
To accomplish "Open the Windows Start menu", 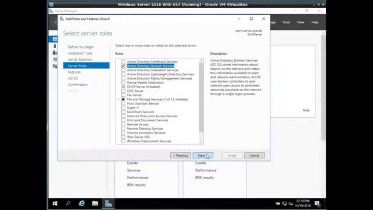I will pyautogui.click(x=55, y=204).
